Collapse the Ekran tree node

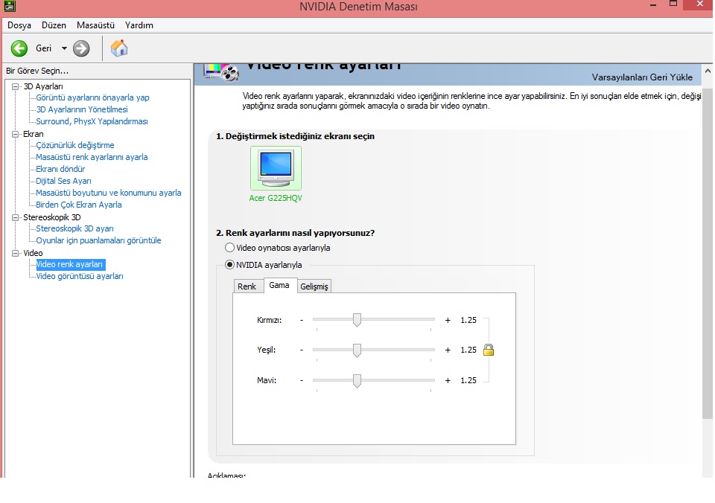point(15,134)
